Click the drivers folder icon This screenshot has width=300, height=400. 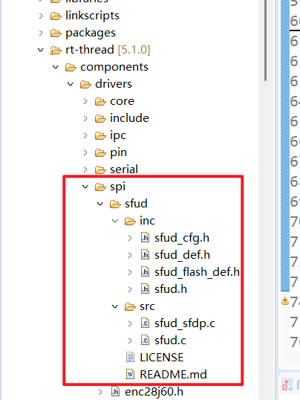tap(85, 85)
